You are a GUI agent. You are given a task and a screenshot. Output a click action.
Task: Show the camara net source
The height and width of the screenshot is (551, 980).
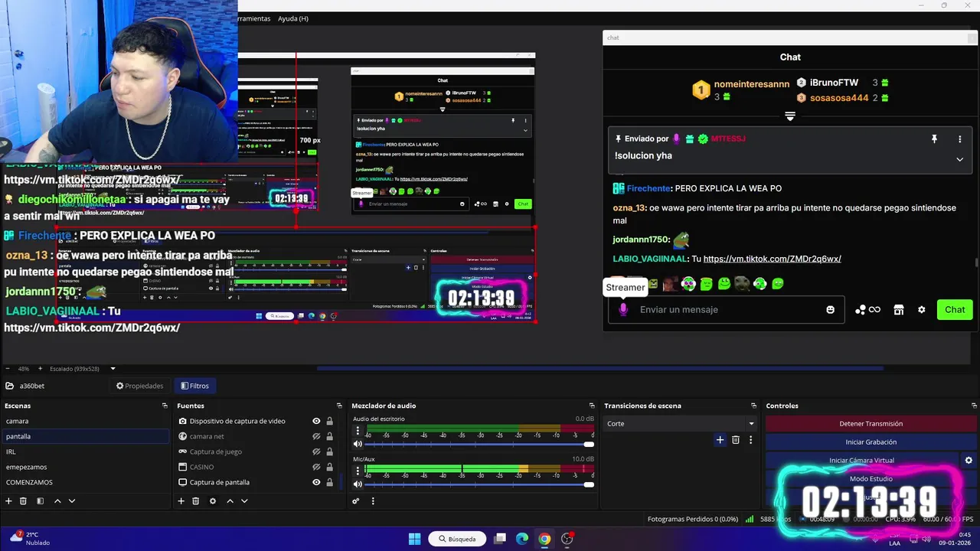click(x=316, y=436)
